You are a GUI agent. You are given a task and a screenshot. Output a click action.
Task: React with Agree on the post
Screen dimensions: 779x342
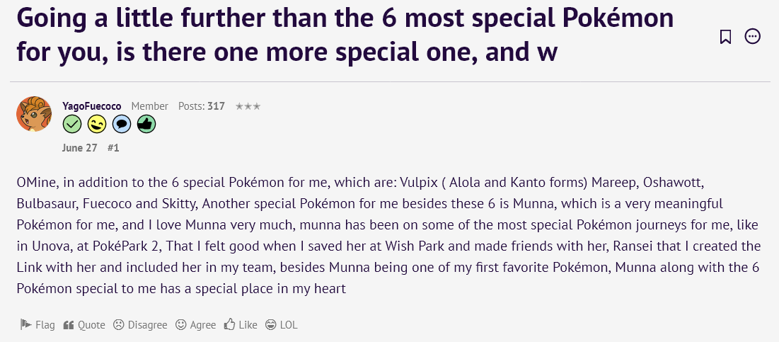click(195, 325)
